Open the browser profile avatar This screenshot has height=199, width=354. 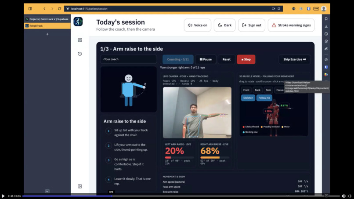[324, 9]
